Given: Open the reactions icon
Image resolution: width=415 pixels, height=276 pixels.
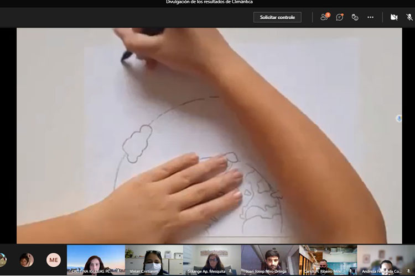Looking at the screenshot, I should pos(355,17).
